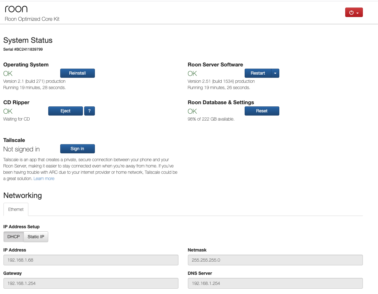Screen dimensions: 378x294
Task: Select the Netmask input field
Action: [275, 260]
